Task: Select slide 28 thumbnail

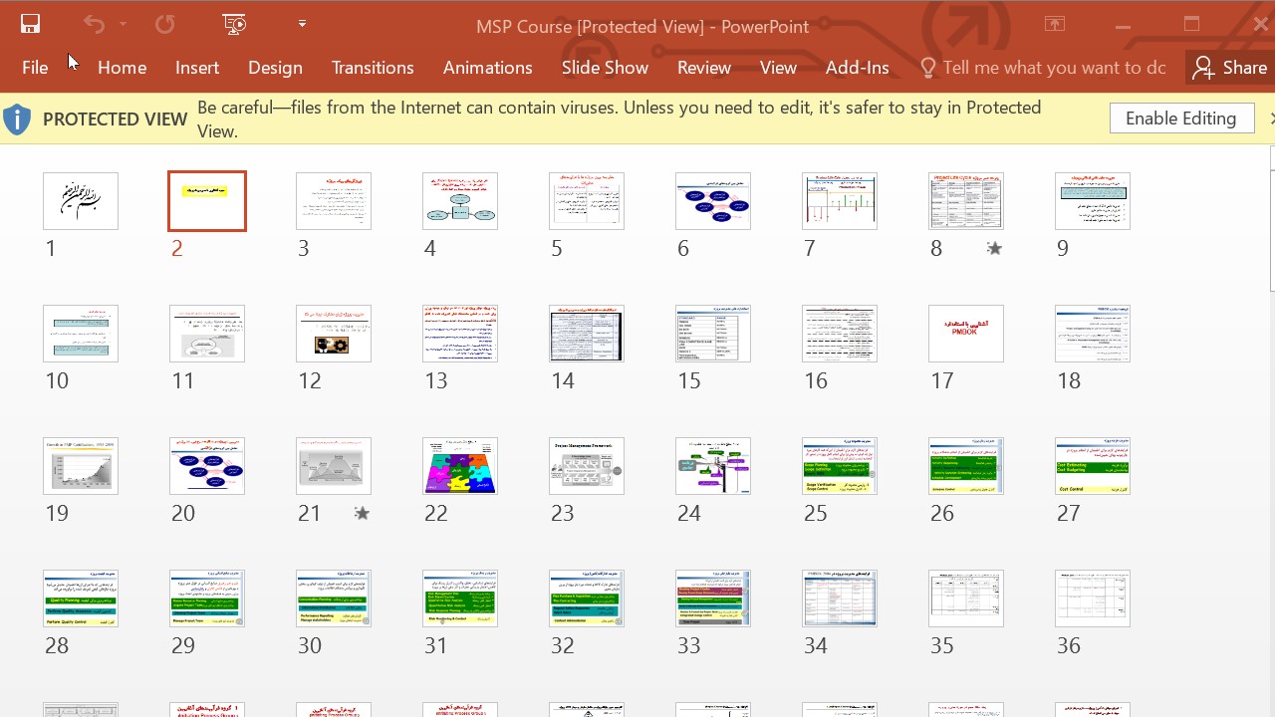Action: pos(81,598)
